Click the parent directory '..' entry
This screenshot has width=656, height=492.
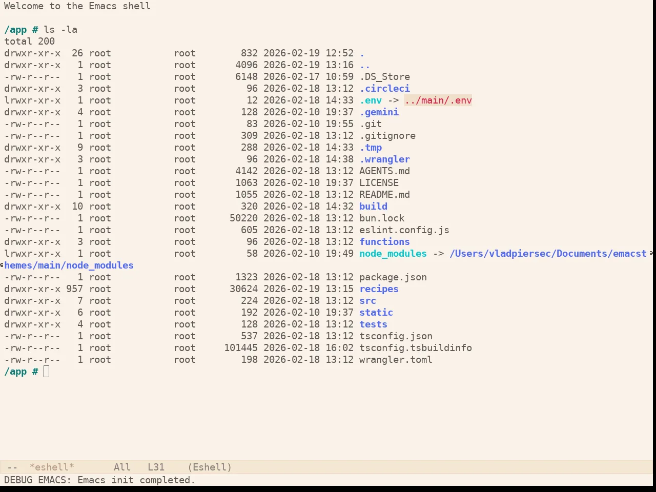365,65
